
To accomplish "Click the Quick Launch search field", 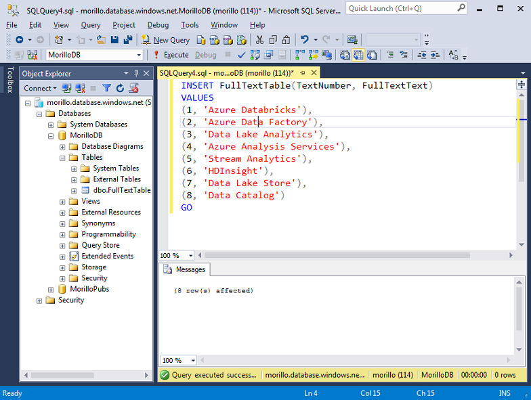I will tap(406, 8).
